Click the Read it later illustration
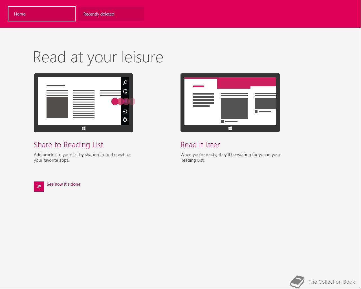361x289 pixels. (230, 103)
